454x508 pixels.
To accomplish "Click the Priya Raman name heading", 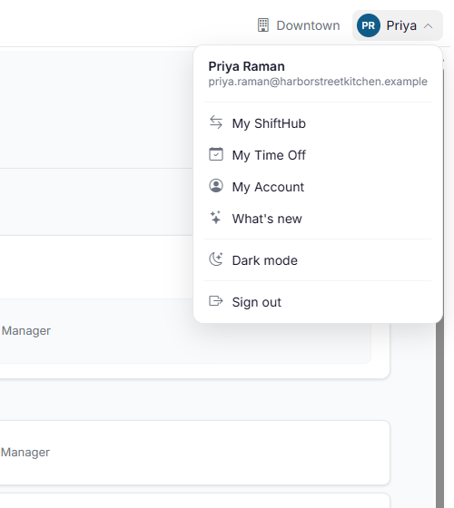I will pos(246,66).
